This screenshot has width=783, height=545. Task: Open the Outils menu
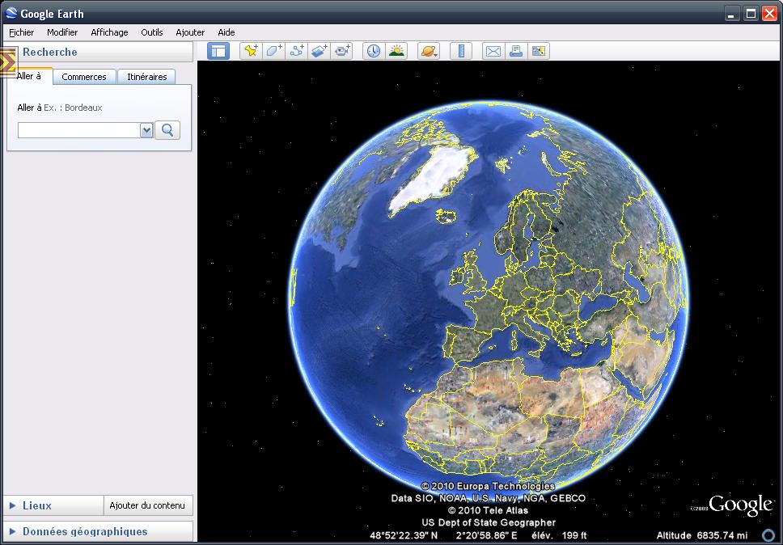coord(152,32)
